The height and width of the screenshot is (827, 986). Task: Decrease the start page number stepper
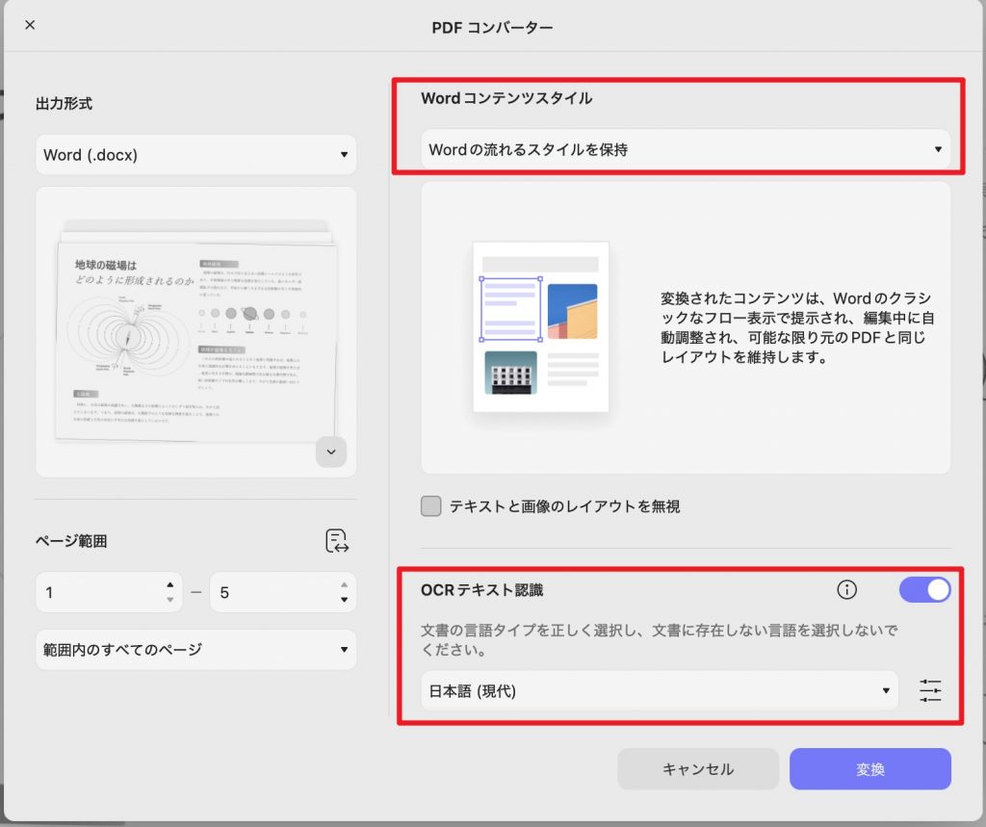click(169, 600)
